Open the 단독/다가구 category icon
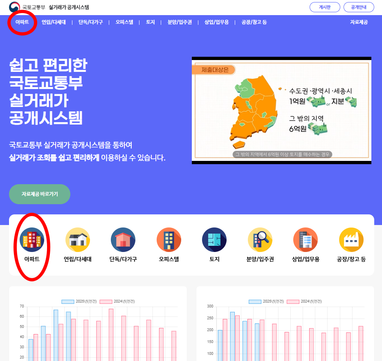Screen dimensions: 382x361 123,240
